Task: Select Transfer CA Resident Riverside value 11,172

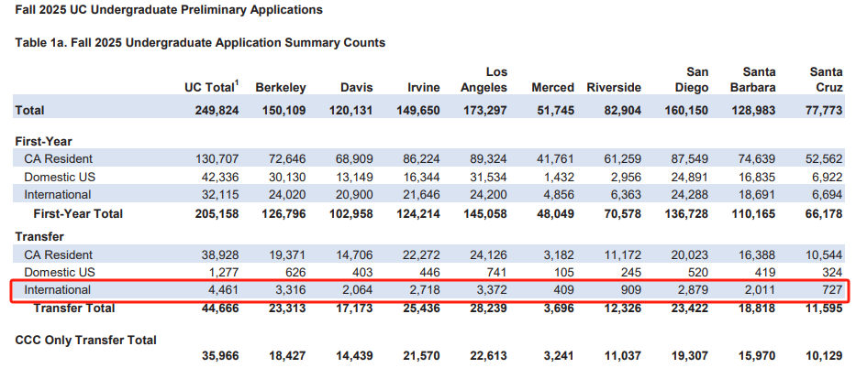Action: point(623,254)
